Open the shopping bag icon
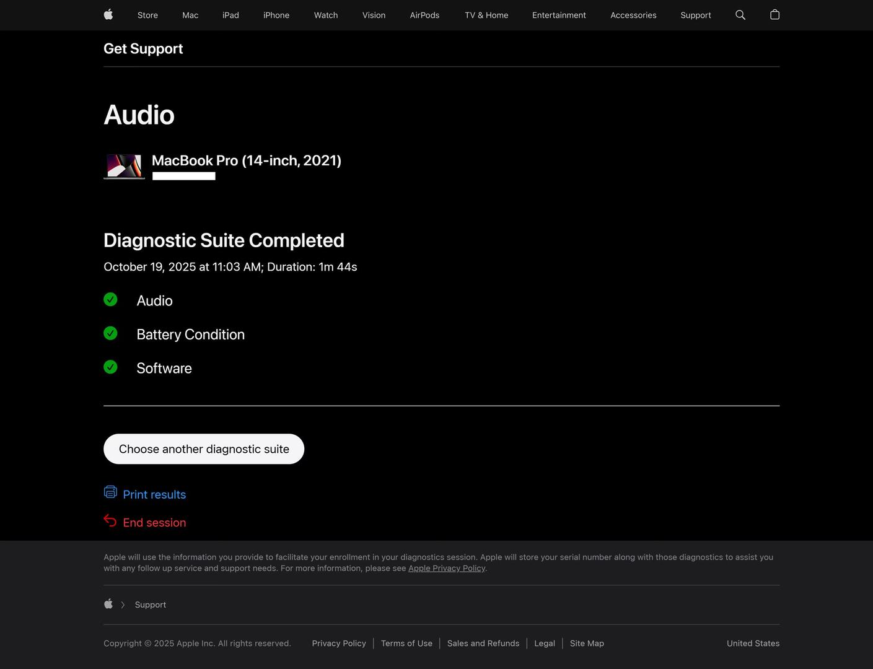This screenshot has height=669, width=873. coord(774,15)
